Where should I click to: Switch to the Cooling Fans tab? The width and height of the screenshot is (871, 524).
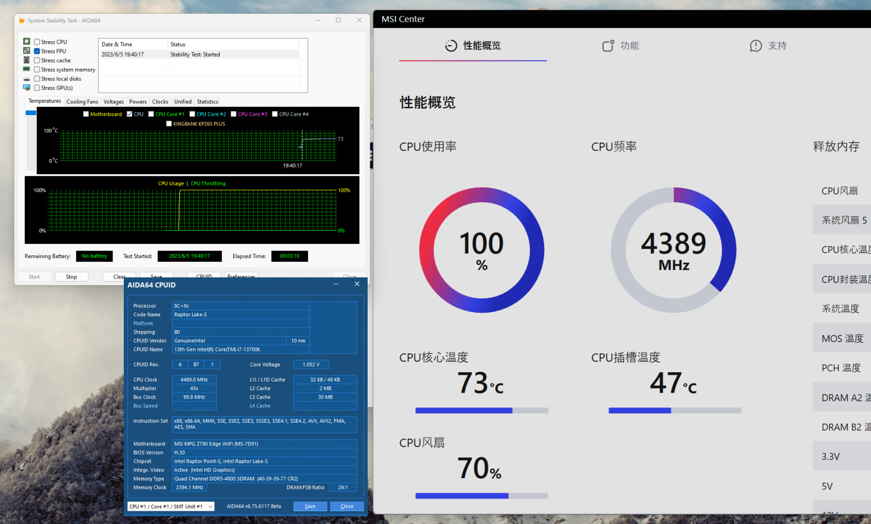click(82, 102)
